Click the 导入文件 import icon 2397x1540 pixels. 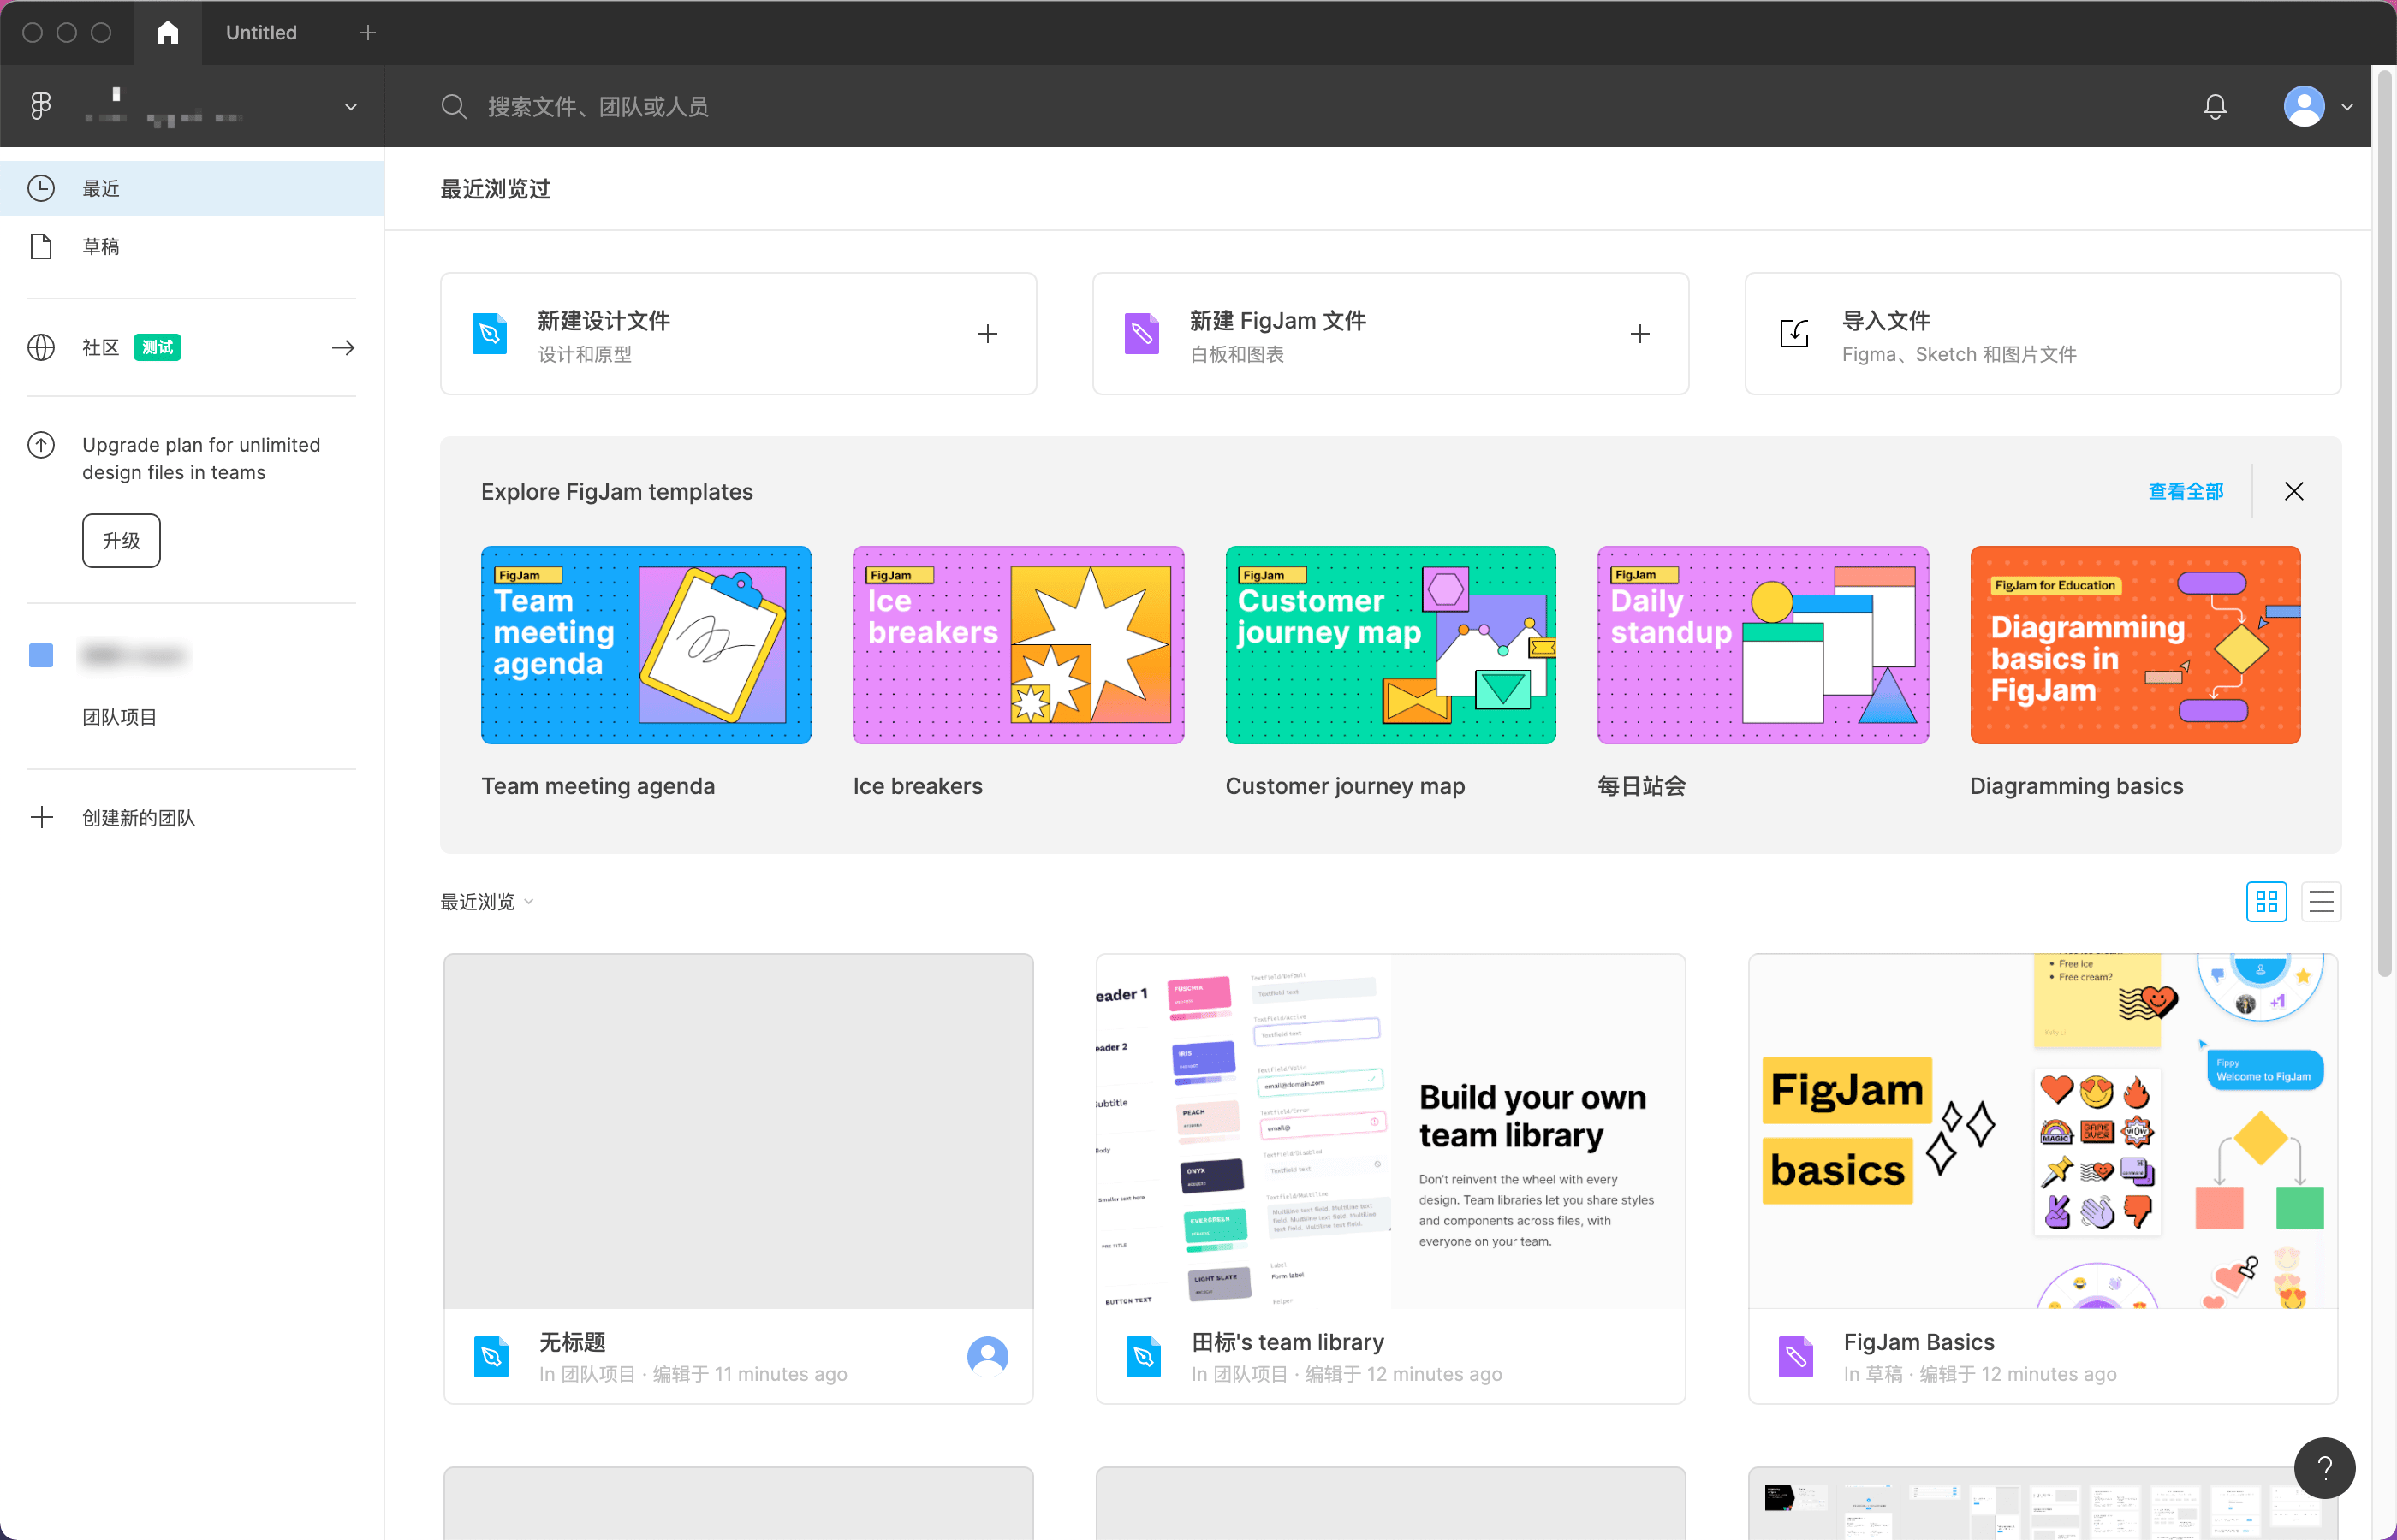point(1793,333)
